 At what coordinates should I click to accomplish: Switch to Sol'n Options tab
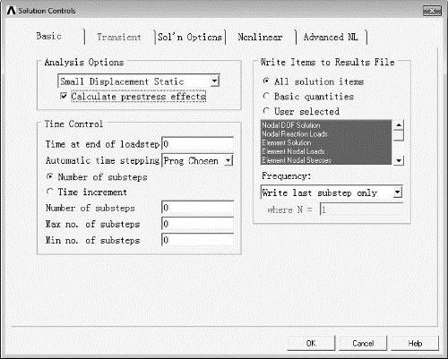click(190, 37)
